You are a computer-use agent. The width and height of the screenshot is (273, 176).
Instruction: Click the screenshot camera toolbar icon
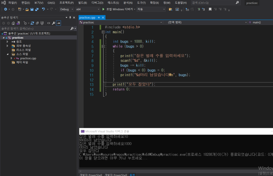[x=177, y=9]
